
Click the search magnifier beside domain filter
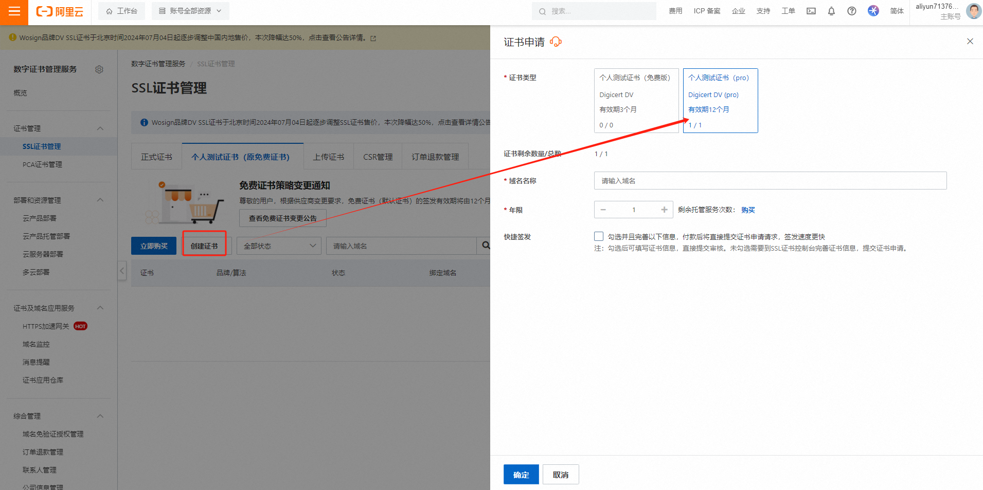[x=485, y=246]
